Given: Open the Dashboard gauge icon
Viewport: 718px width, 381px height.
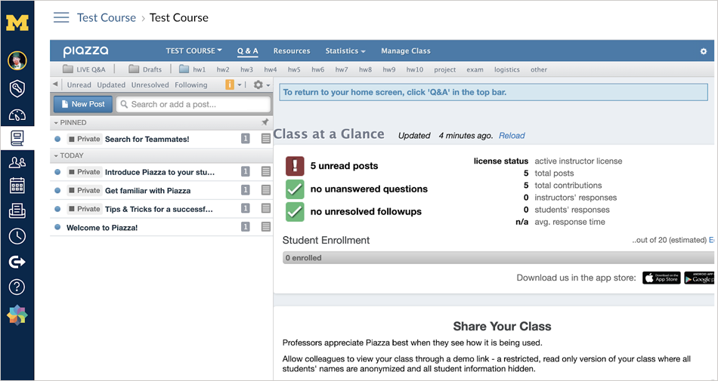Looking at the screenshot, I should pyautogui.click(x=17, y=115).
